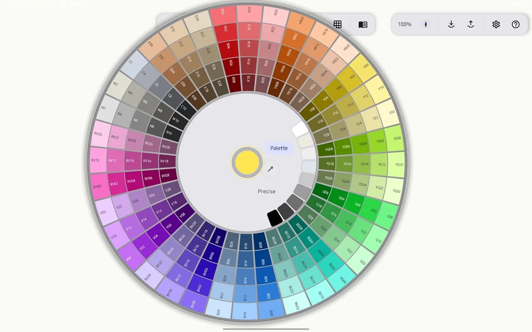Pick the white neutral swatch
The height and width of the screenshot is (332, 532).
[x=300, y=129]
